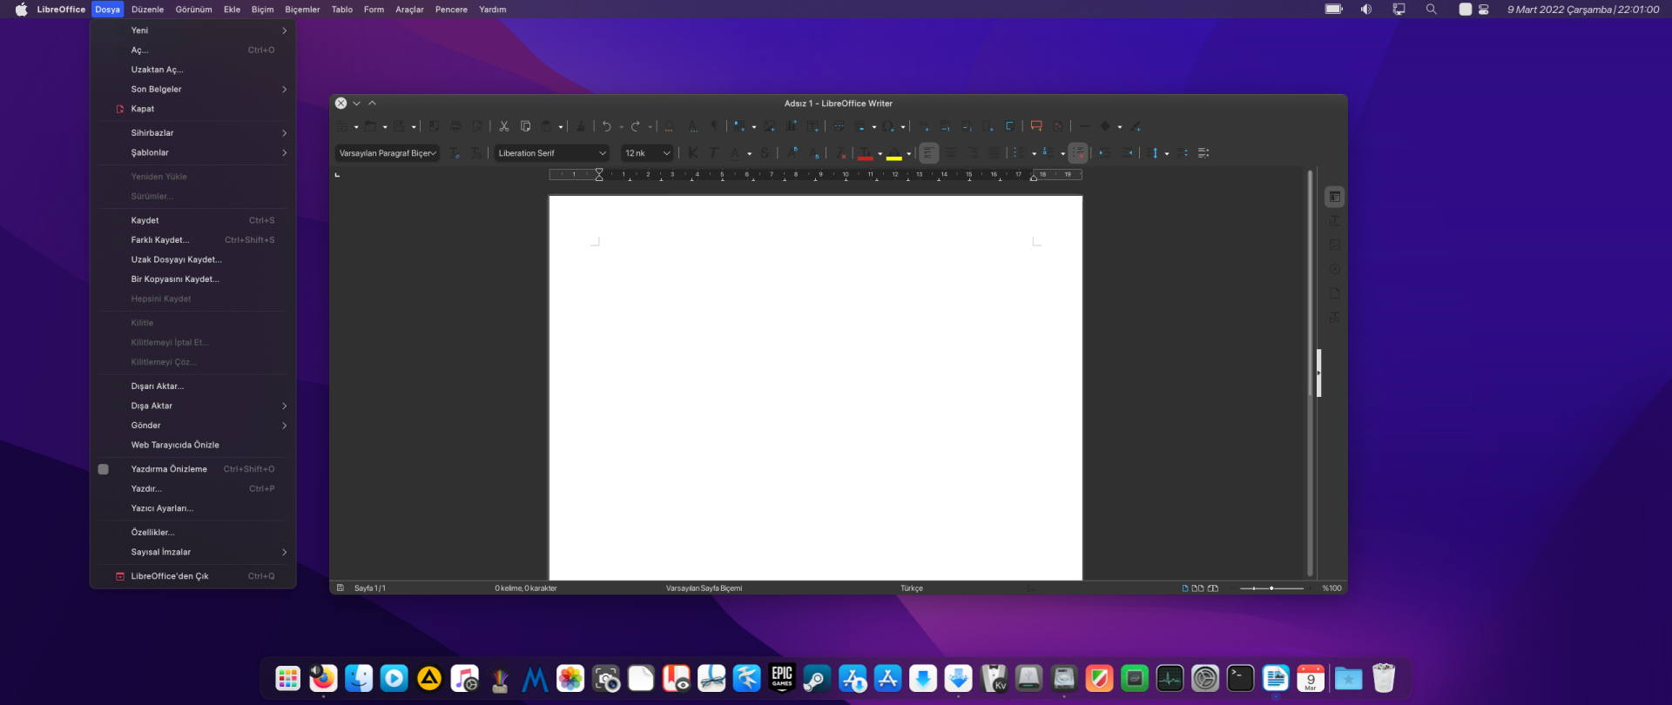Toggle Bold K formatting button
1672x705 pixels.
[x=693, y=153]
